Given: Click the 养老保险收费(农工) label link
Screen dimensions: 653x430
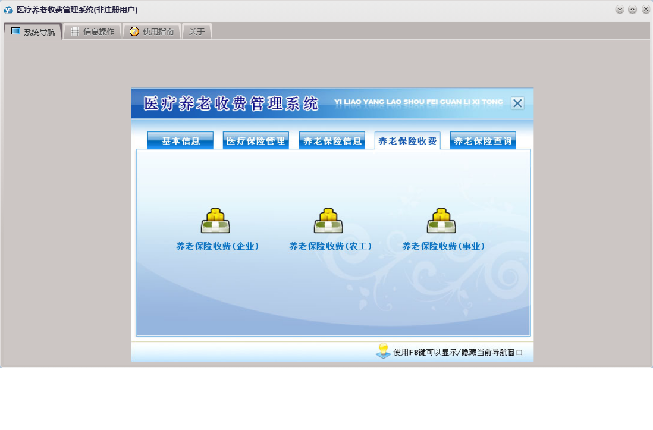Looking at the screenshot, I should point(330,246).
